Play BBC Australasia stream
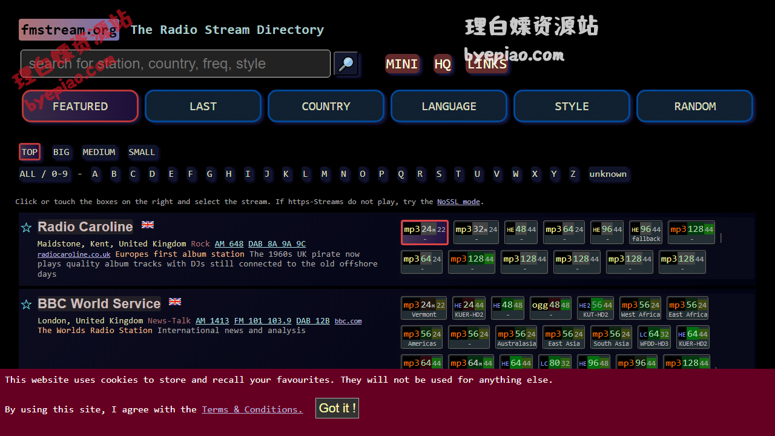This screenshot has width=775, height=436. [516, 337]
